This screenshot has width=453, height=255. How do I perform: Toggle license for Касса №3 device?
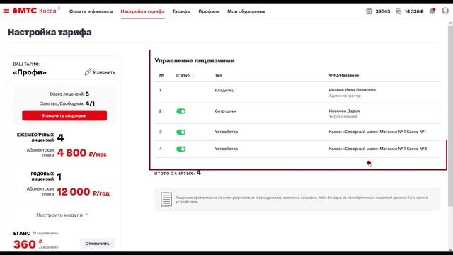(x=181, y=149)
